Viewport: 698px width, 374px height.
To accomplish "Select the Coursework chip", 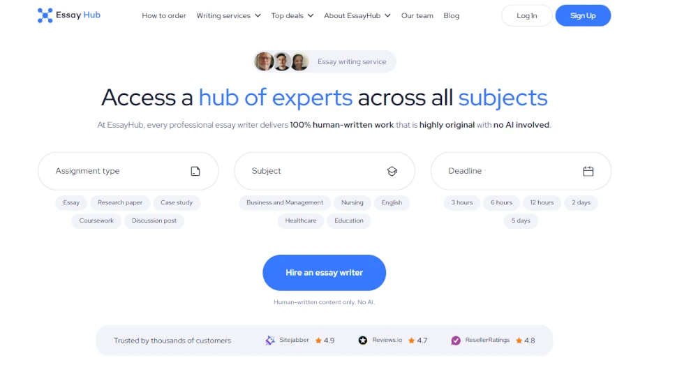I will click(x=96, y=220).
